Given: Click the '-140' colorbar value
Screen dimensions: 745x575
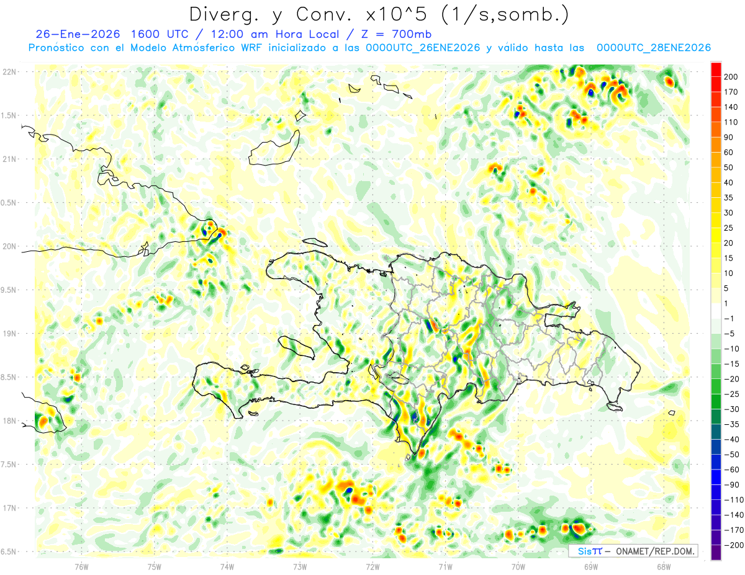Looking at the screenshot, I should click(x=733, y=515).
